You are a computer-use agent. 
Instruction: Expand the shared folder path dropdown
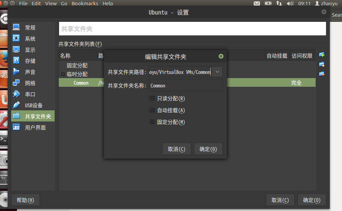217,72
